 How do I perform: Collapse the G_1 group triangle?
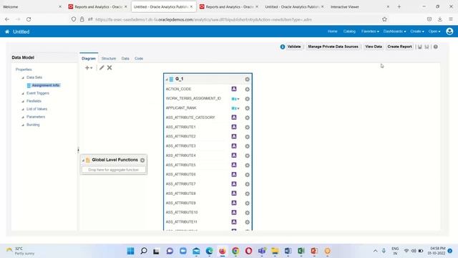(x=167, y=80)
